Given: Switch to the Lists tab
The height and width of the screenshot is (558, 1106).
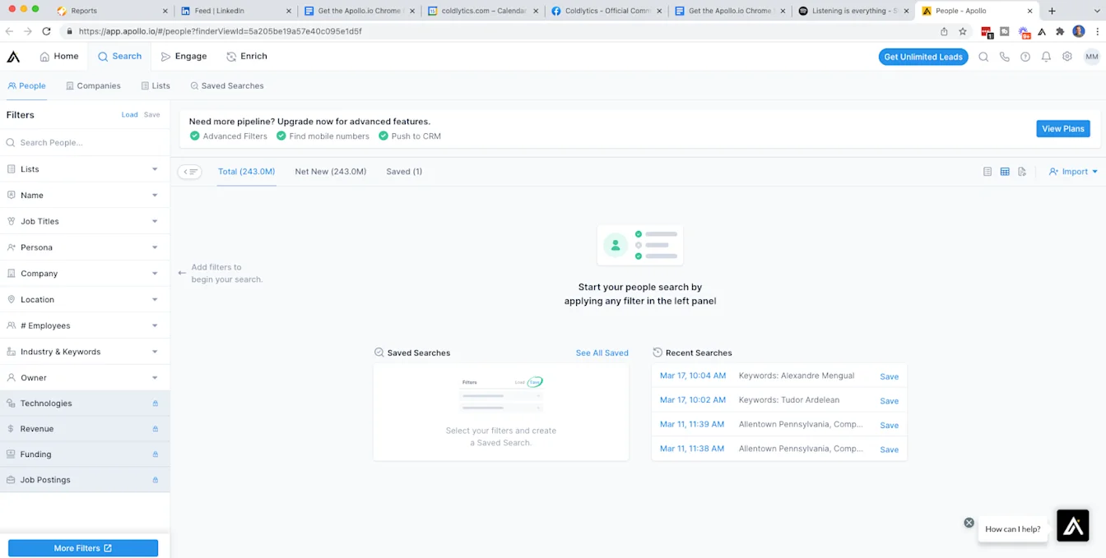Looking at the screenshot, I should pyautogui.click(x=156, y=85).
